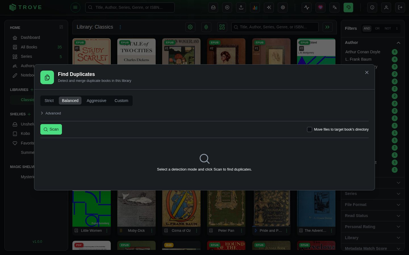This screenshot has height=255, width=409.
Task: Click the double-chevron expand icon
Action: point(327,27)
